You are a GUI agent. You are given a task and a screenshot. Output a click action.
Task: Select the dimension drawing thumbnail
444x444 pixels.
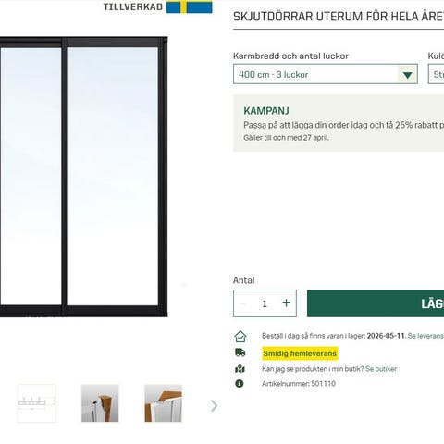pyautogui.click(x=37, y=403)
